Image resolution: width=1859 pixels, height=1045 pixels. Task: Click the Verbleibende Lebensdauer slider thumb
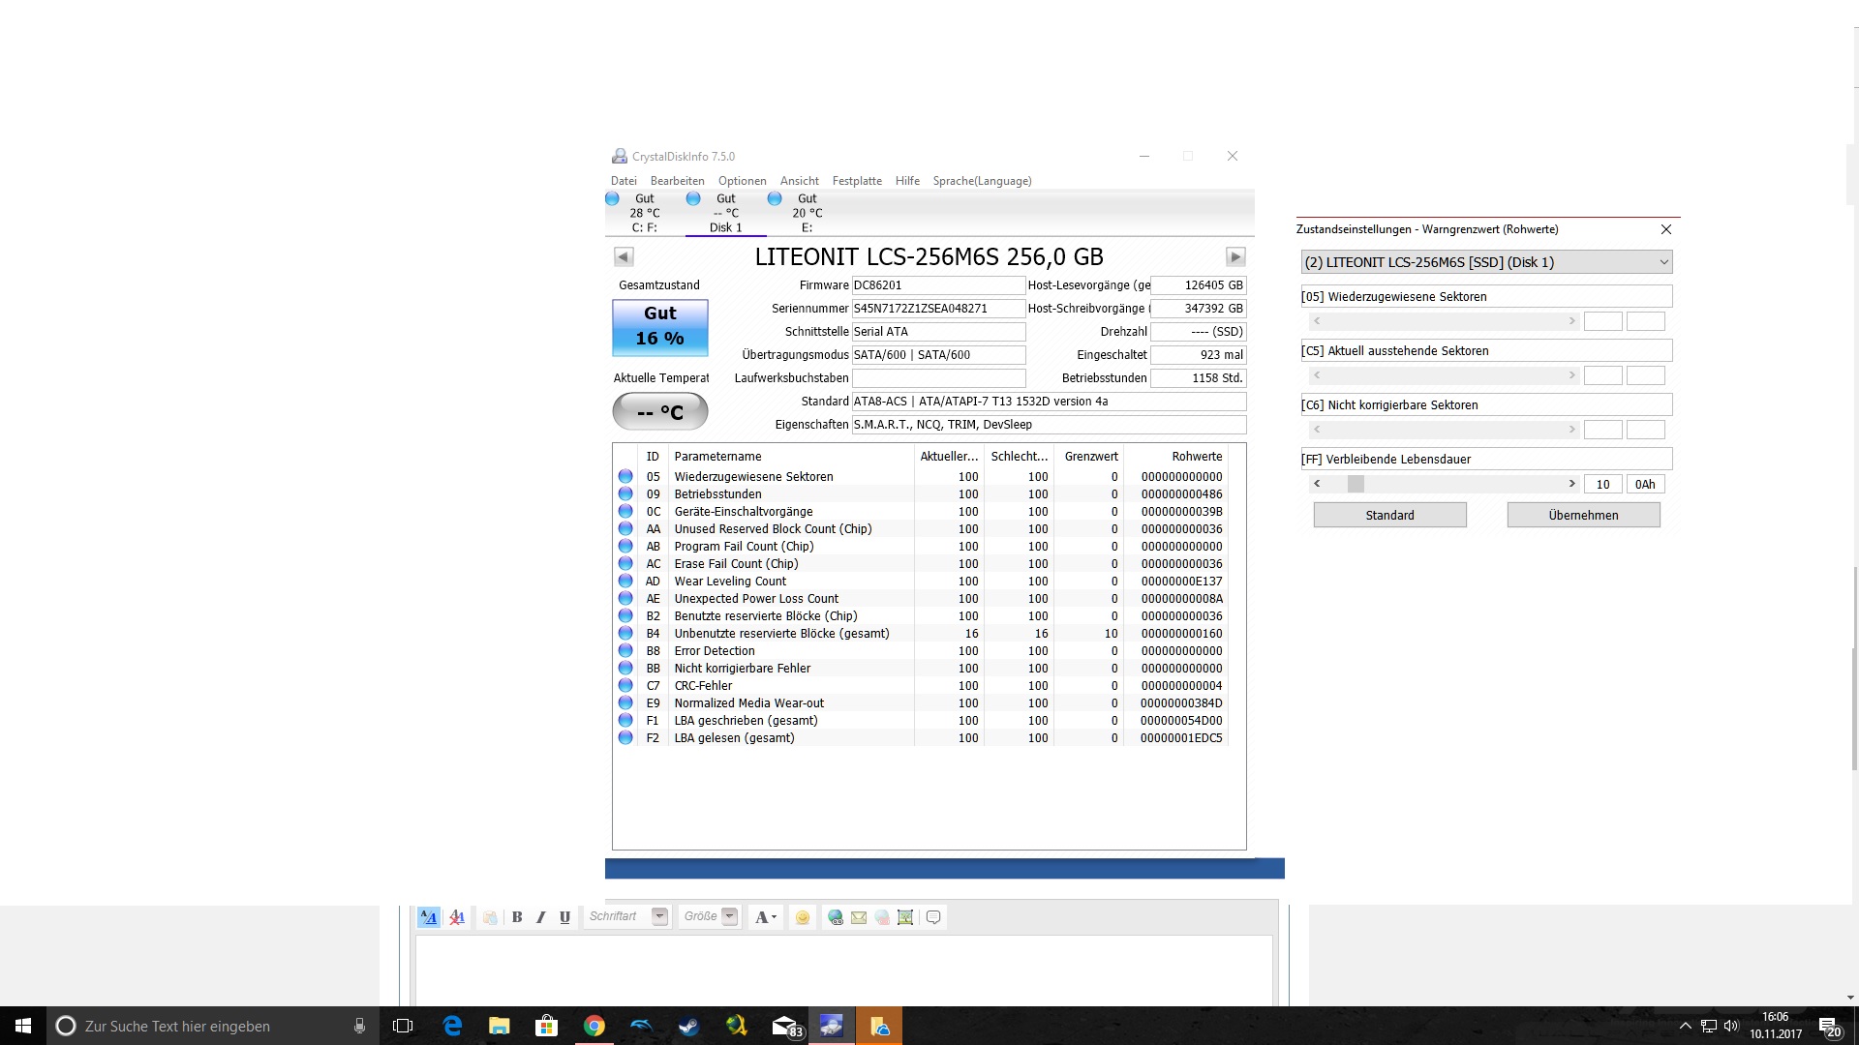pyautogui.click(x=1356, y=484)
